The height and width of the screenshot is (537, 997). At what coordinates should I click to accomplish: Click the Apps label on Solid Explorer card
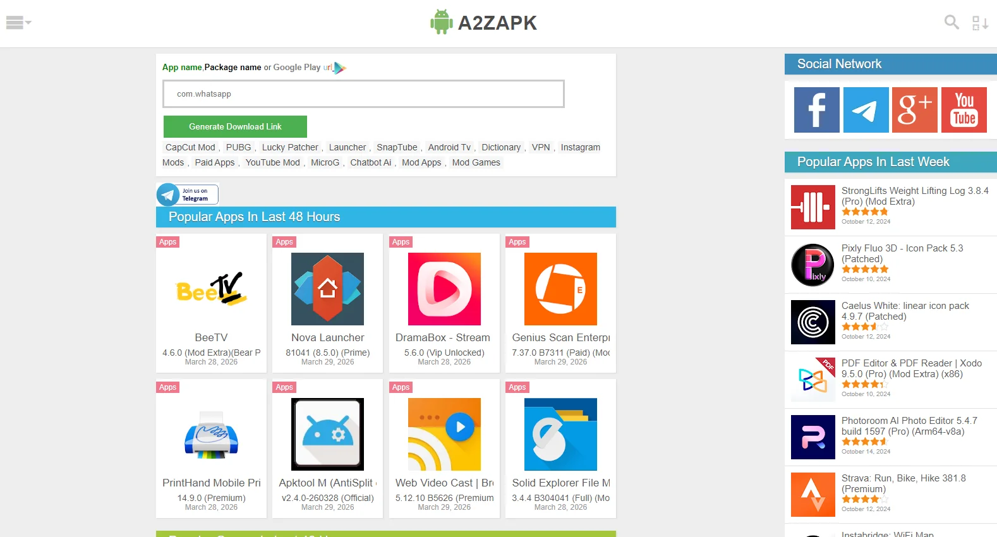click(517, 387)
